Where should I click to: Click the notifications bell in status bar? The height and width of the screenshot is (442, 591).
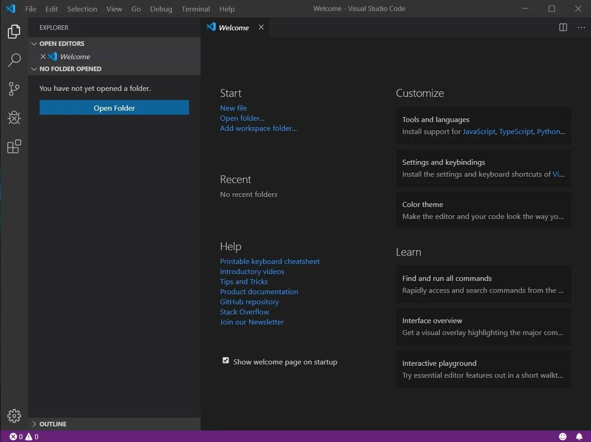coord(579,436)
